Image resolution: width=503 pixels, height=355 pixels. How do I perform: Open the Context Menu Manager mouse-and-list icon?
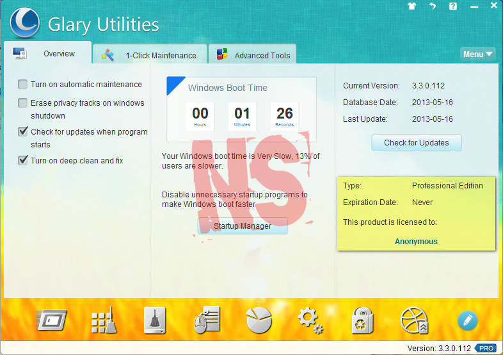coord(207,320)
